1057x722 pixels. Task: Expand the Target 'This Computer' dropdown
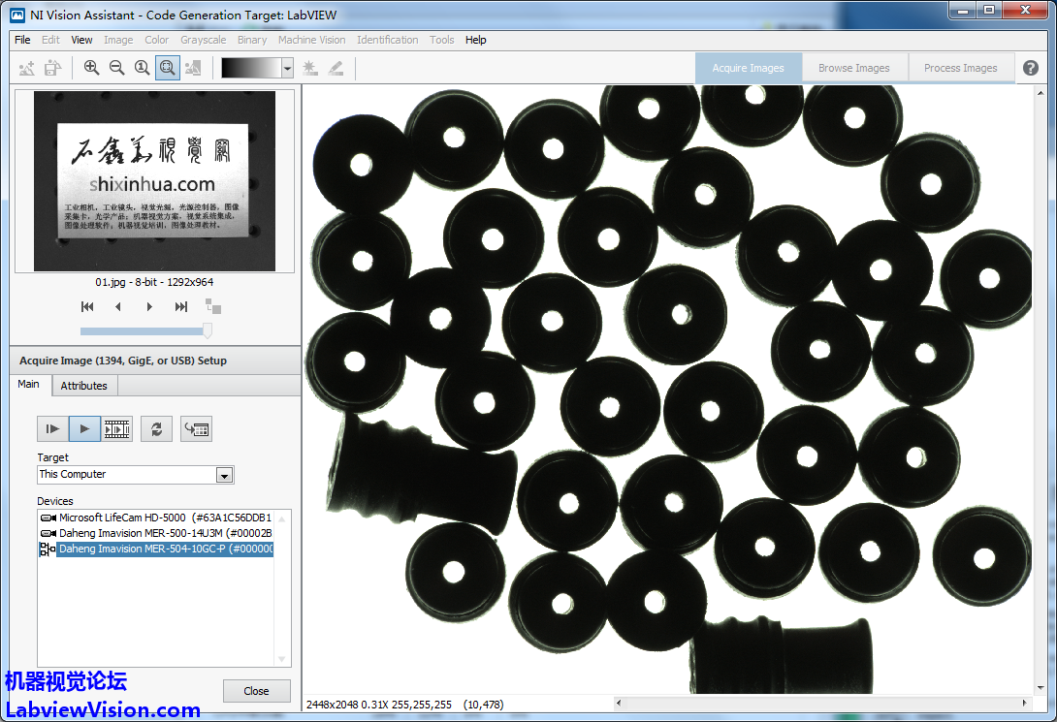224,475
